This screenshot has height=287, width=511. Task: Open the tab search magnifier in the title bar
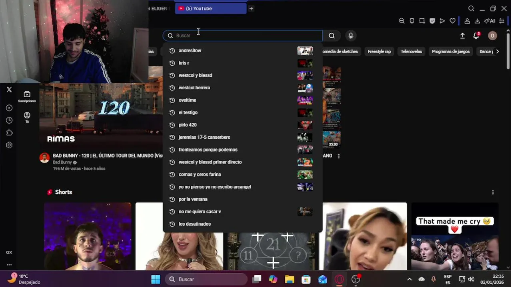pos(471,8)
